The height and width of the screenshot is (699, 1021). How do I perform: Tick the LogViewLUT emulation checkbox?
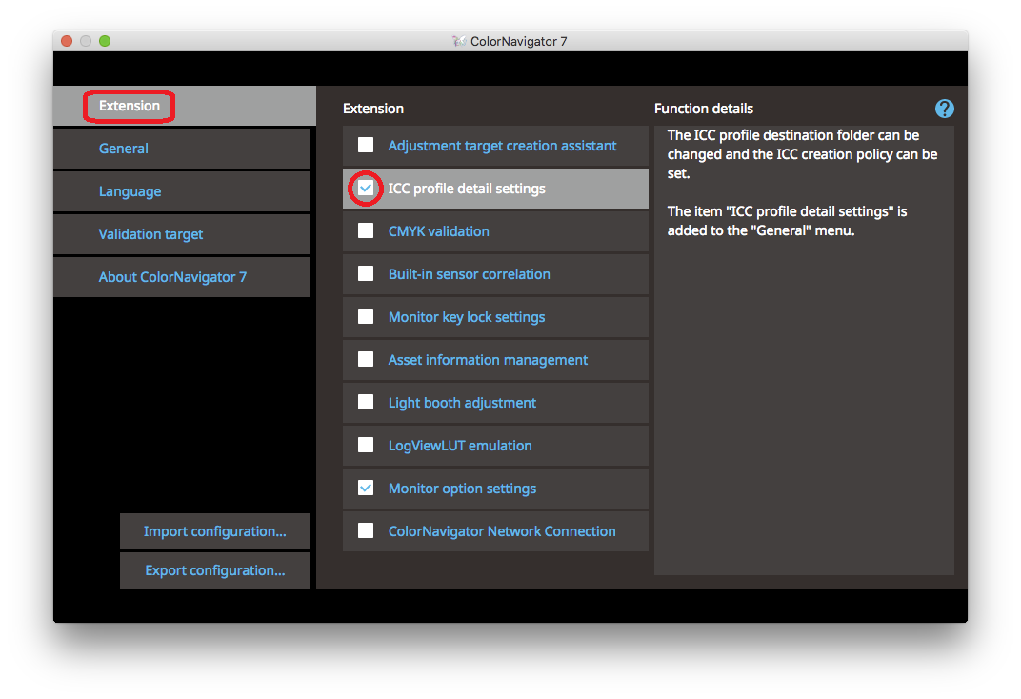tap(366, 445)
